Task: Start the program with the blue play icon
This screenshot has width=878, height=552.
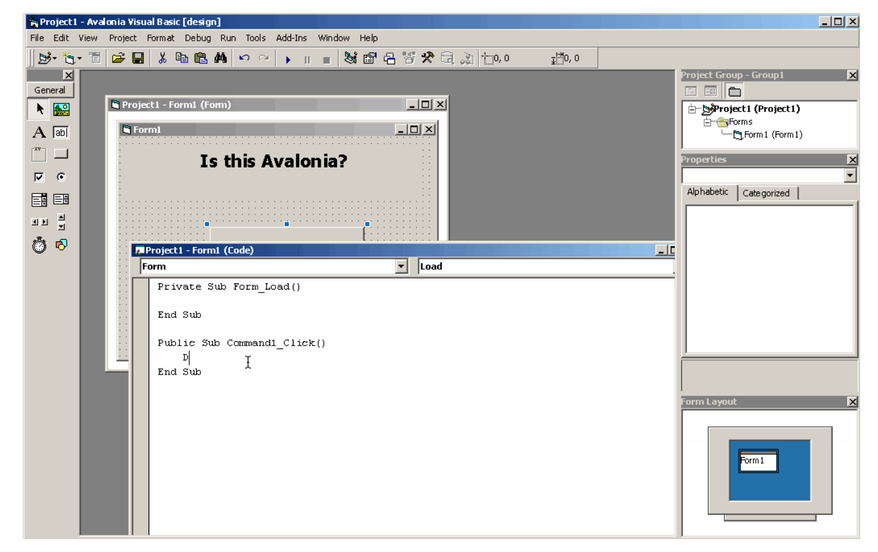Action: [x=288, y=60]
